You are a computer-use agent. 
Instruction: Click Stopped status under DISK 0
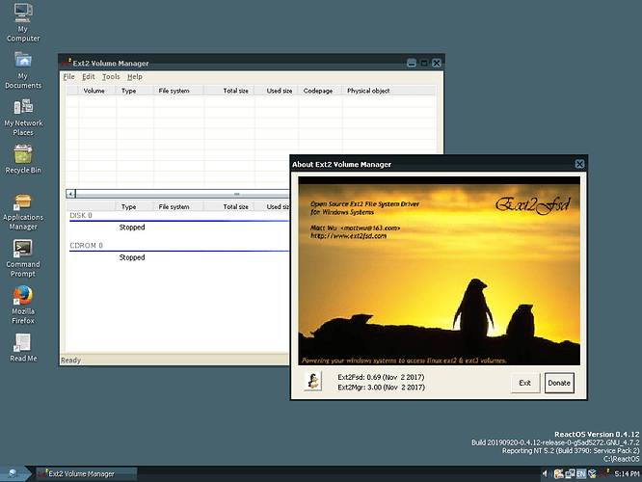[132, 228]
